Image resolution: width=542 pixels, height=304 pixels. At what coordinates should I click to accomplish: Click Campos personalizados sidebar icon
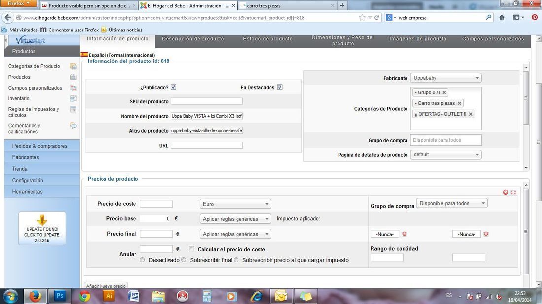(73, 88)
